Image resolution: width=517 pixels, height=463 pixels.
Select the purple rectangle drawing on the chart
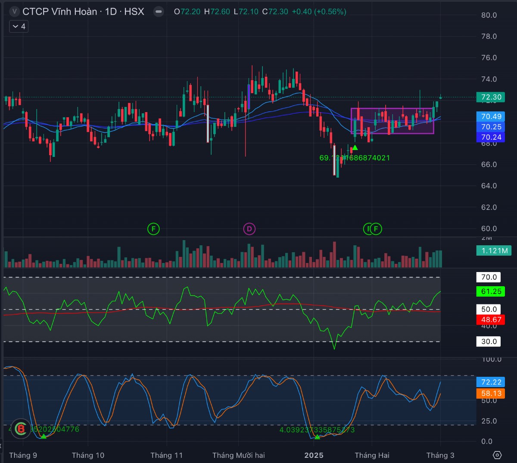click(392, 109)
